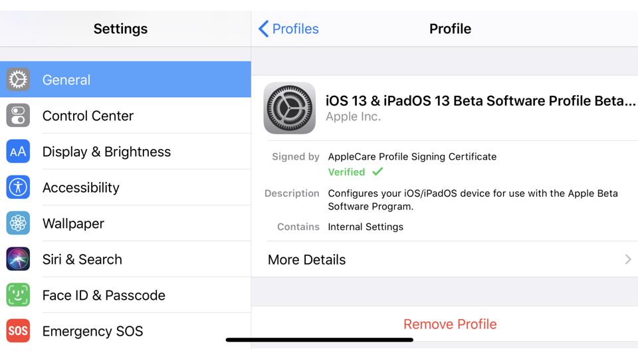Expand the More Details chevron
Image resolution: width=638 pixels, height=359 pixels.
pyautogui.click(x=627, y=259)
